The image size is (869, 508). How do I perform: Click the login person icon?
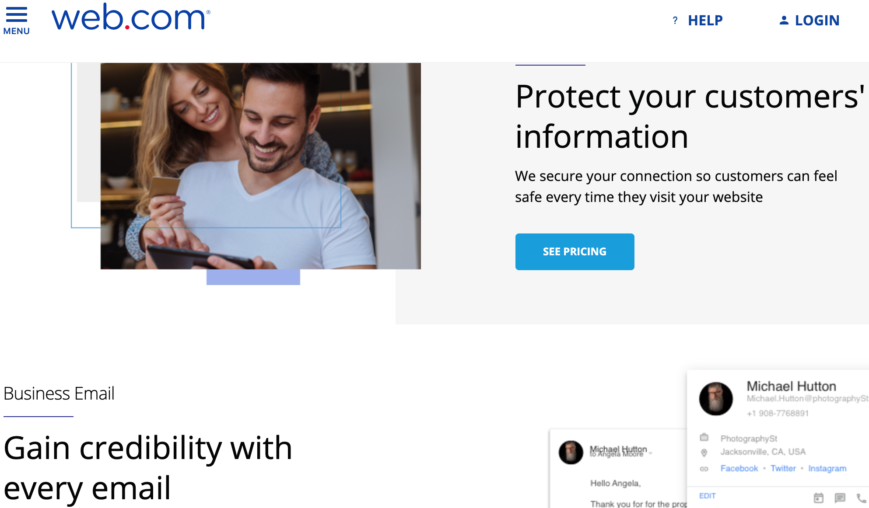click(x=784, y=21)
